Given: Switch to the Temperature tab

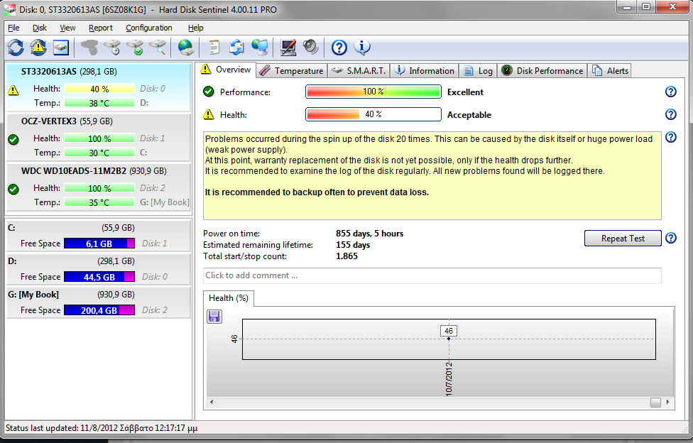Looking at the screenshot, I should (292, 71).
